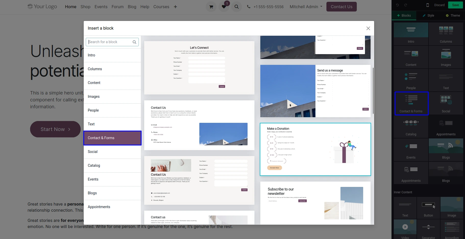Image resolution: width=465 pixels, height=239 pixels.
Task: Open the Forum nav link
Action: point(117,7)
